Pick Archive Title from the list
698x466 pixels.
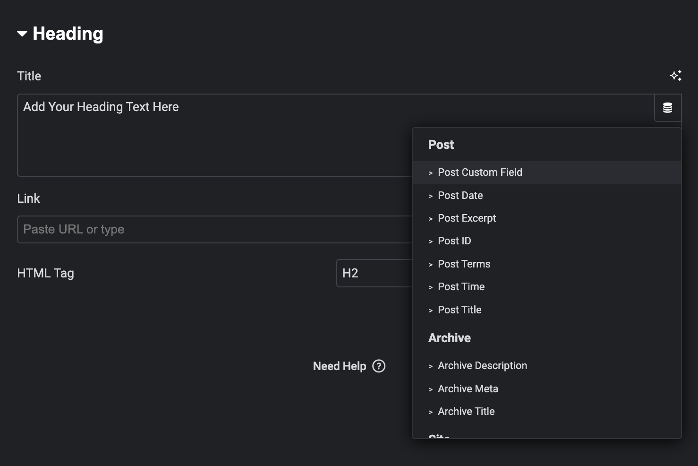pyautogui.click(x=466, y=412)
